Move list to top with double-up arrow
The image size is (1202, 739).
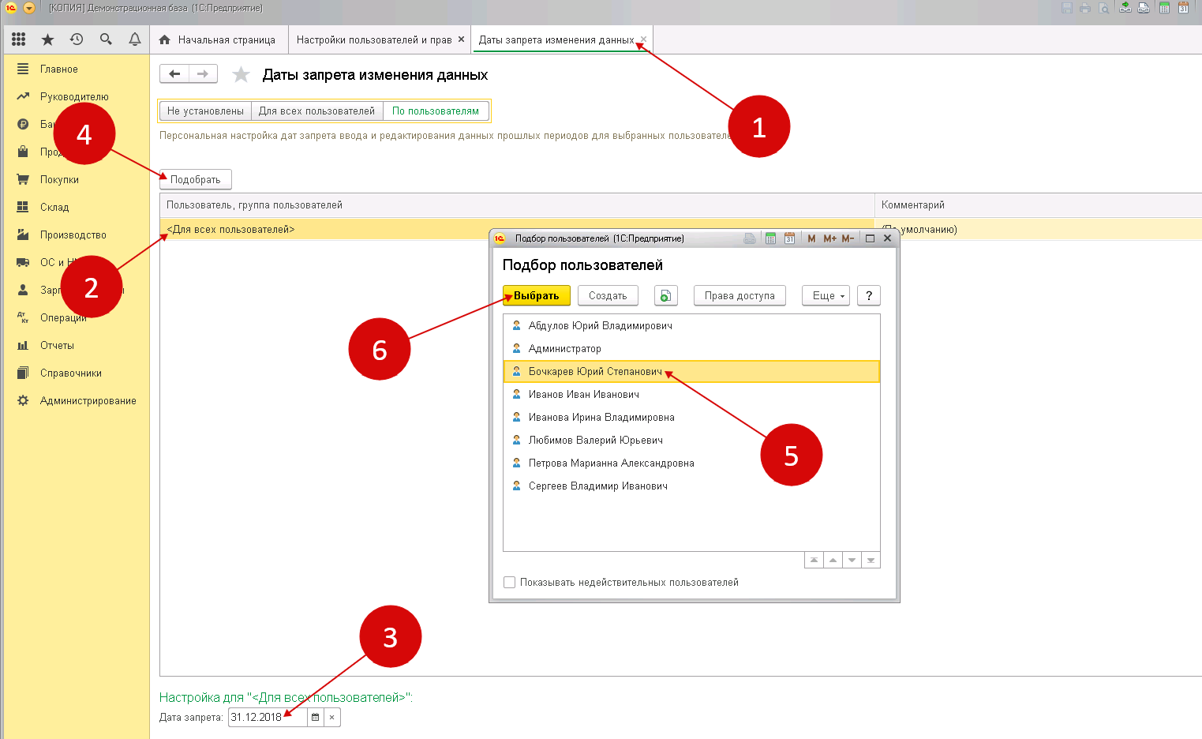814,560
